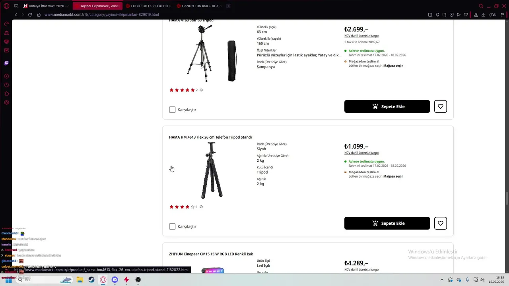Click the site security padlock icon

tap(39, 15)
